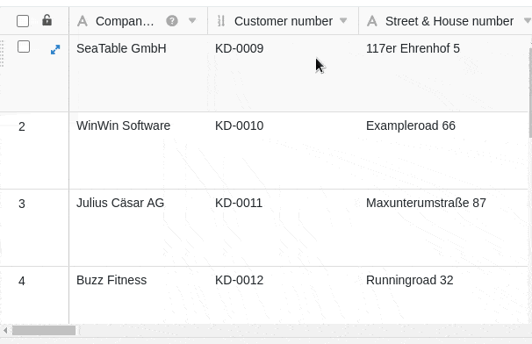
Task: Click the text type icon of Street column
Action: tap(372, 21)
